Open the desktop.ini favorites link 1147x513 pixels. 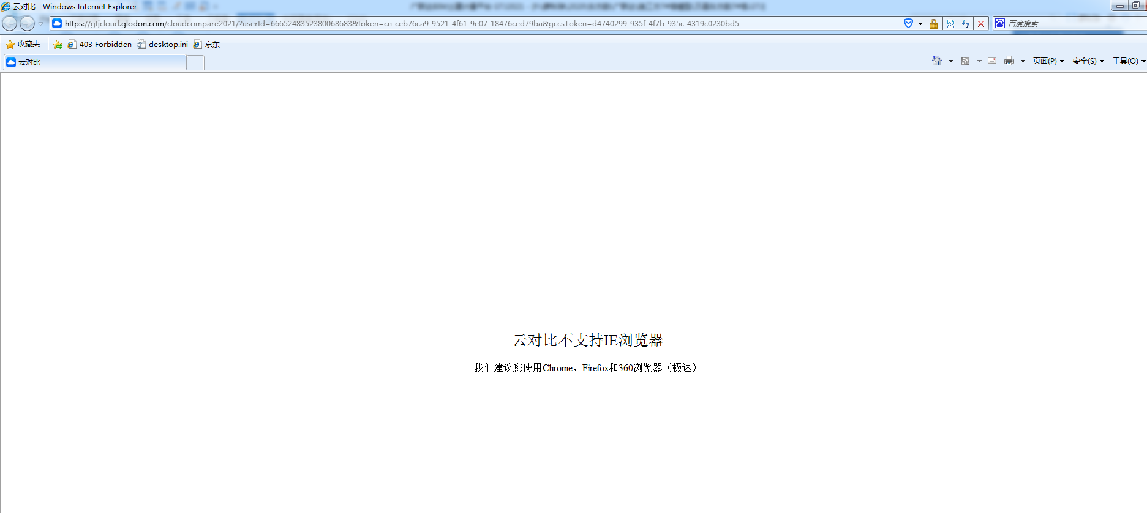point(162,44)
